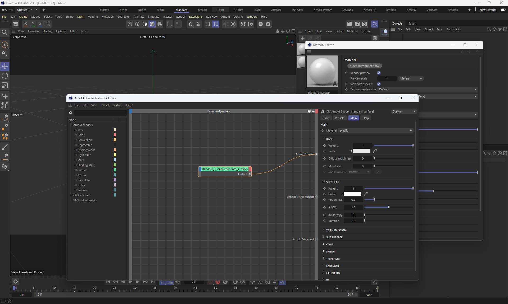
Task: Clear the node search with X icon
Action: pyautogui.click(x=71, y=113)
